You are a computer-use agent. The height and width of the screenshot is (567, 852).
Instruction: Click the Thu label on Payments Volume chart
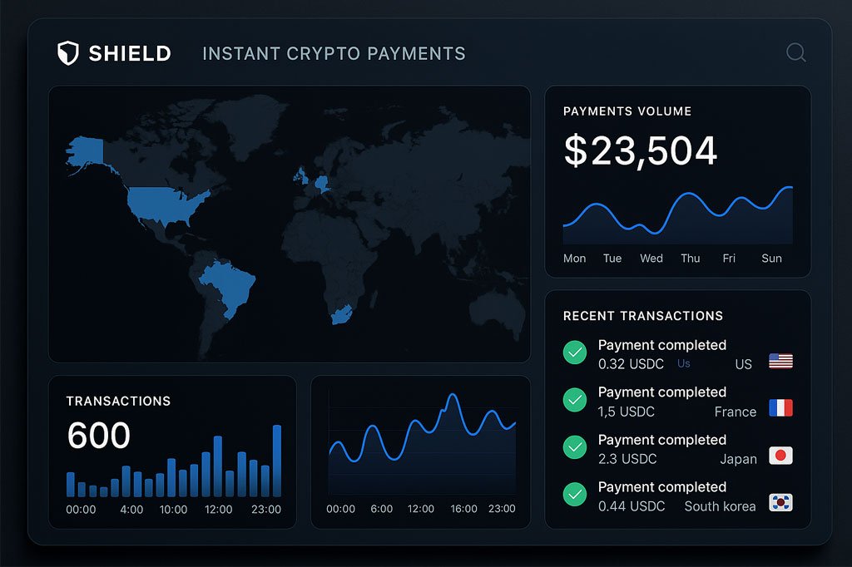690,259
